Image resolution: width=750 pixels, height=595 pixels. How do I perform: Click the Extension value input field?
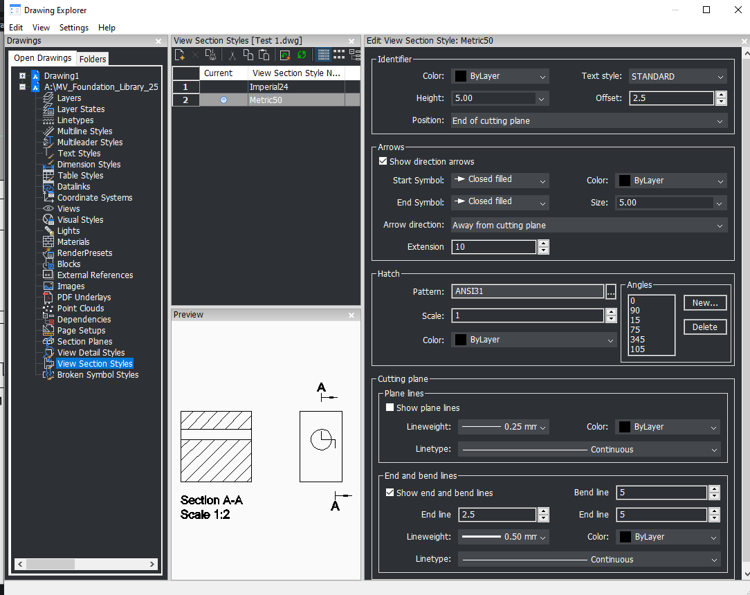point(493,247)
